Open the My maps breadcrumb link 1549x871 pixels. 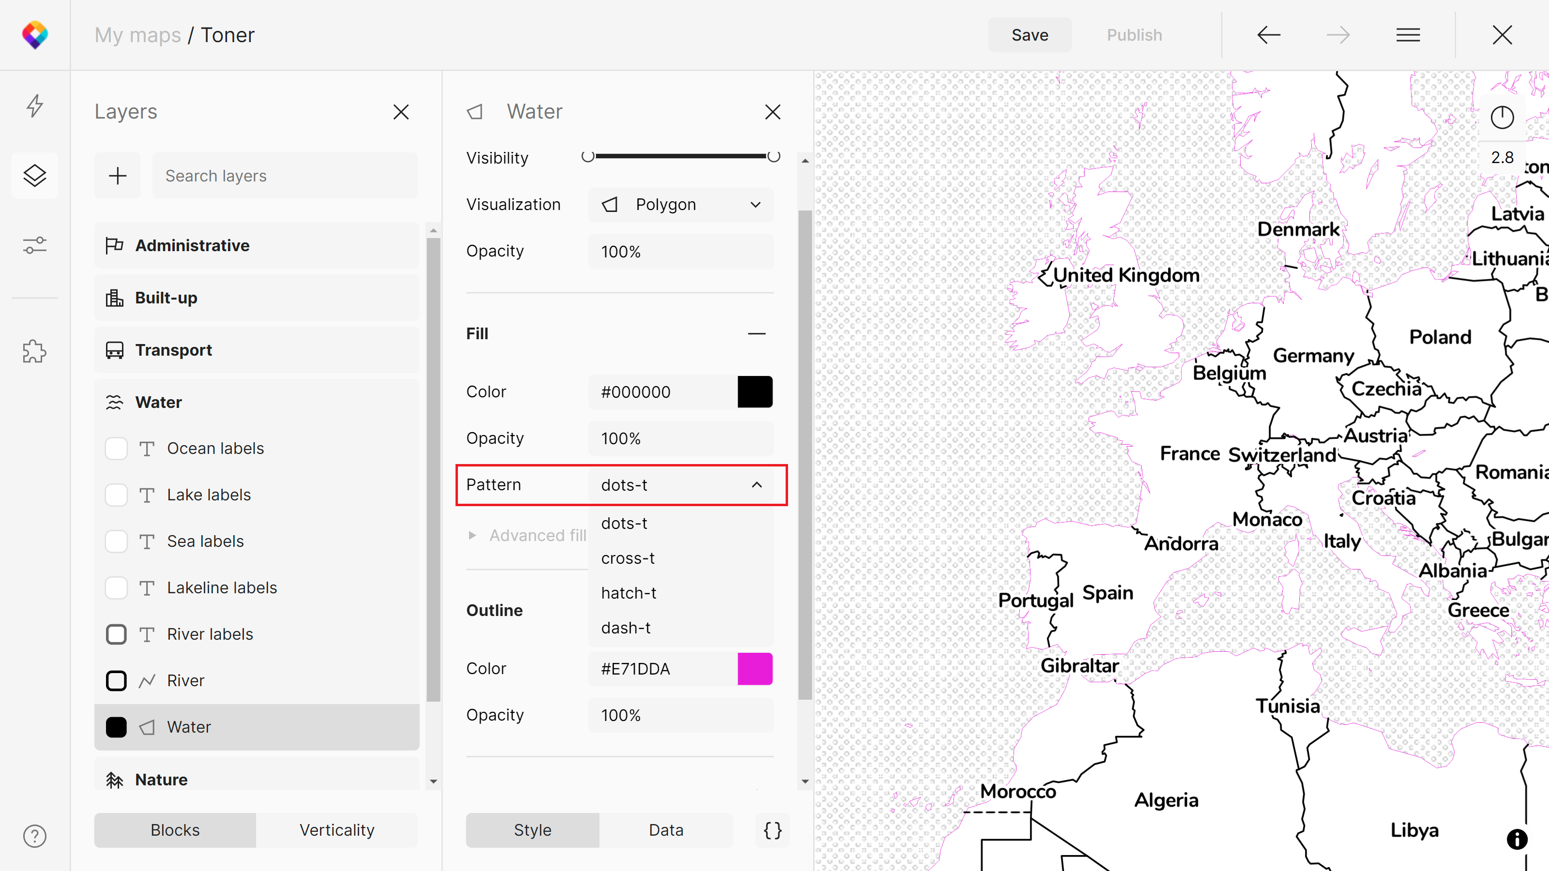pyautogui.click(x=137, y=35)
